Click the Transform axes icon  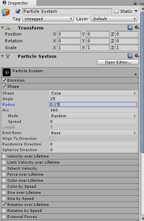(8, 28)
